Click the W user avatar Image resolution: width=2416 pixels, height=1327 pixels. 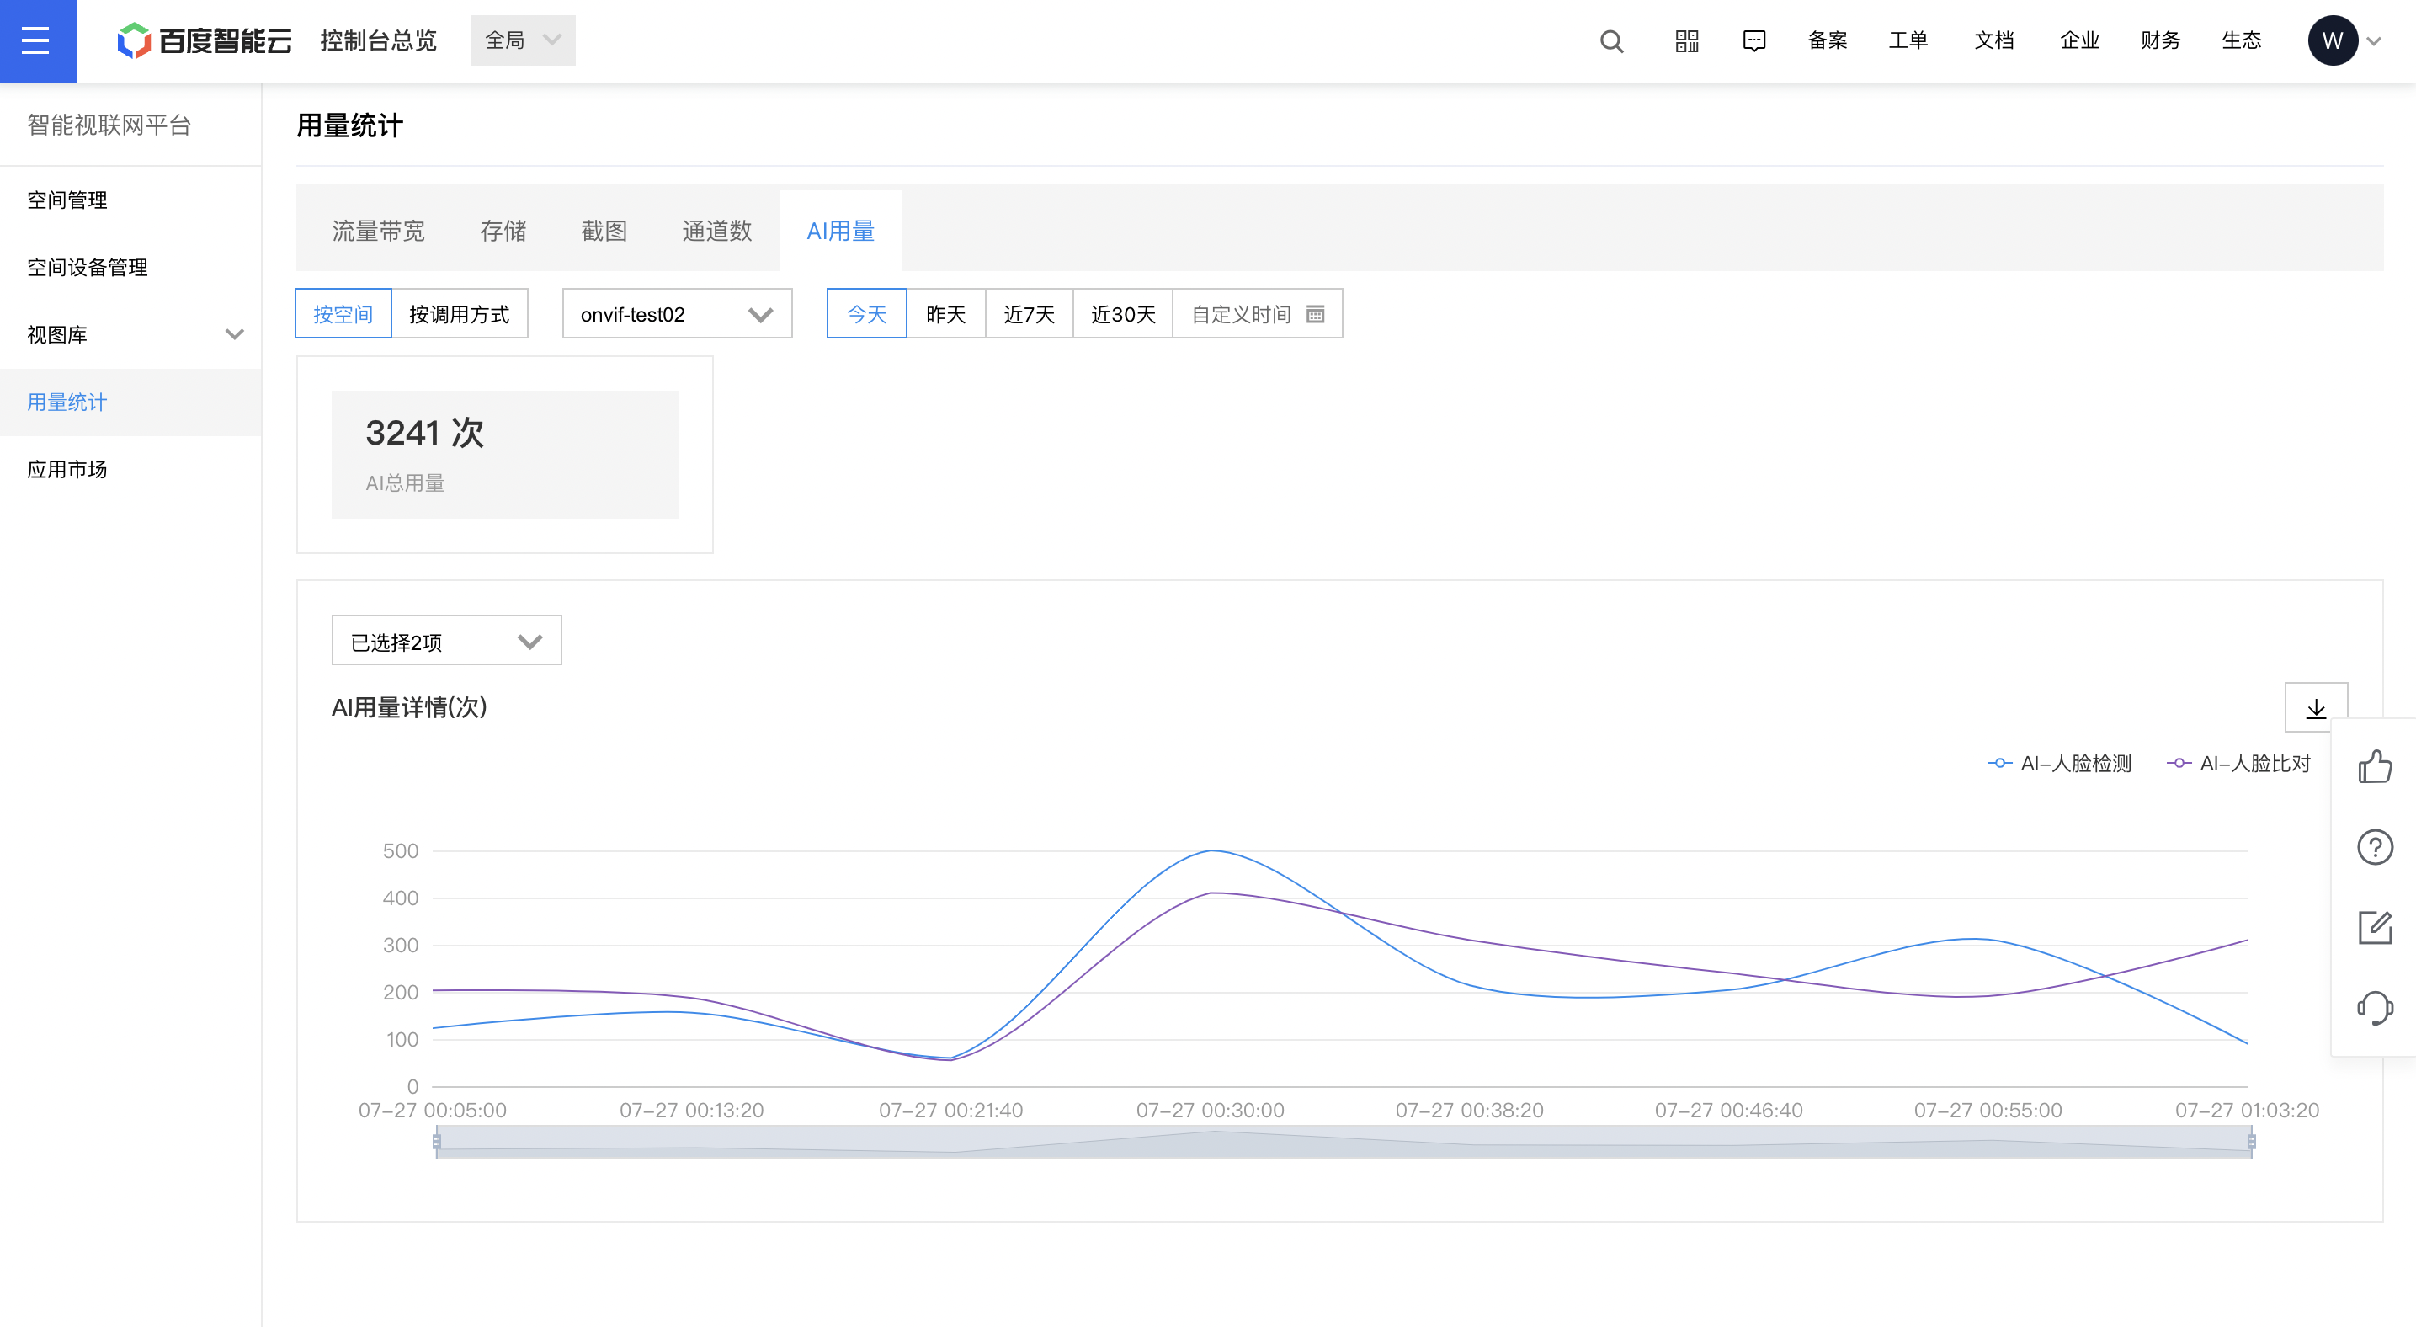point(2333,40)
